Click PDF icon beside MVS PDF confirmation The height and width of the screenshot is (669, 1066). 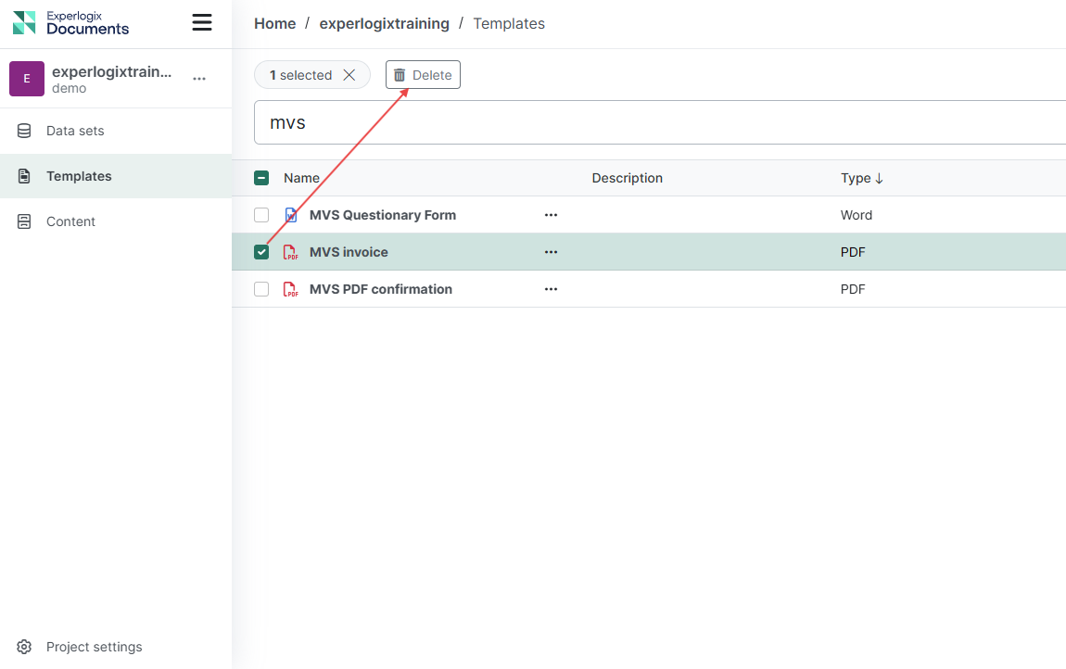pyautogui.click(x=291, y=289)
